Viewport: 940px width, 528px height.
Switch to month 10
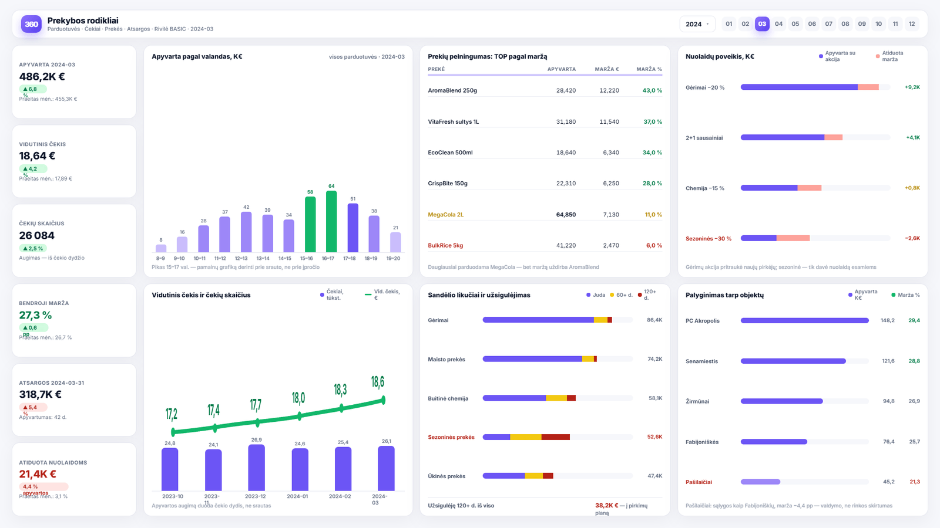coord(879,24)
